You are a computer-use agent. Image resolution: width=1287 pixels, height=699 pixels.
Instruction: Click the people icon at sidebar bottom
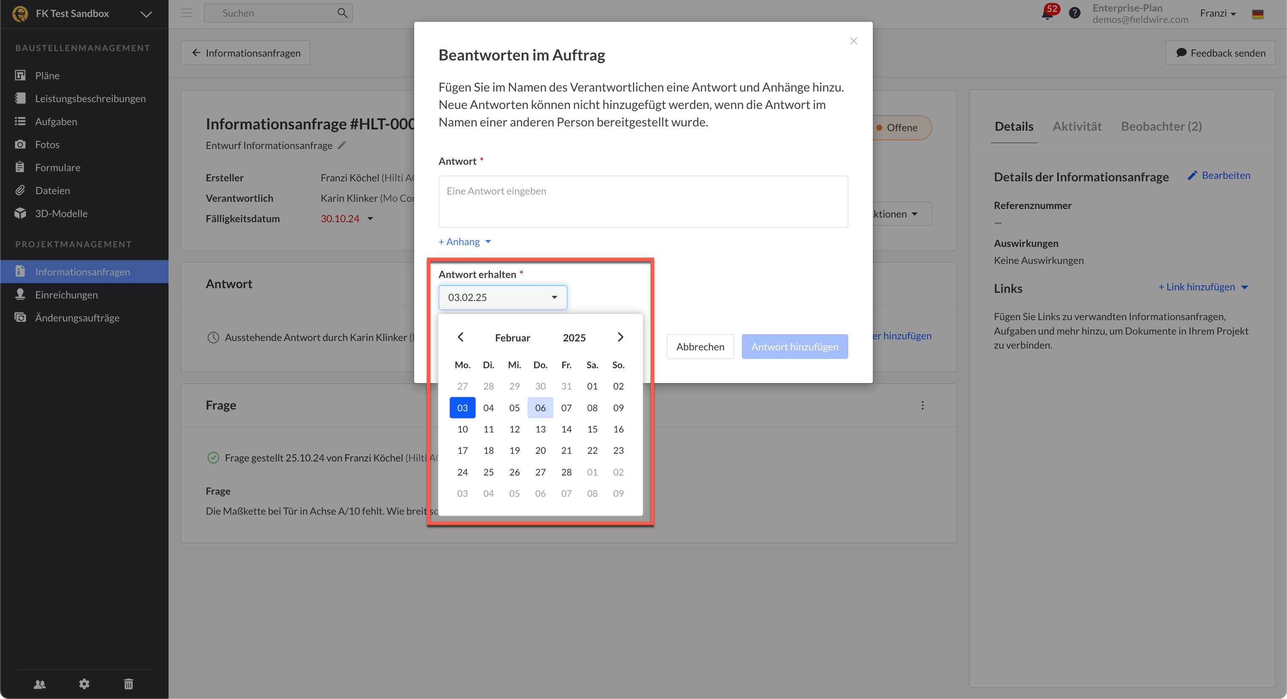click(40, 684)
